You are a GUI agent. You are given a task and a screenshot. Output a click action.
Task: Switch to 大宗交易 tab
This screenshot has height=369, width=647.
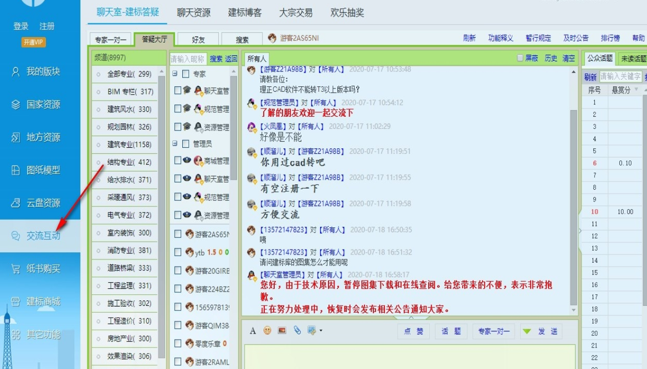296,12
